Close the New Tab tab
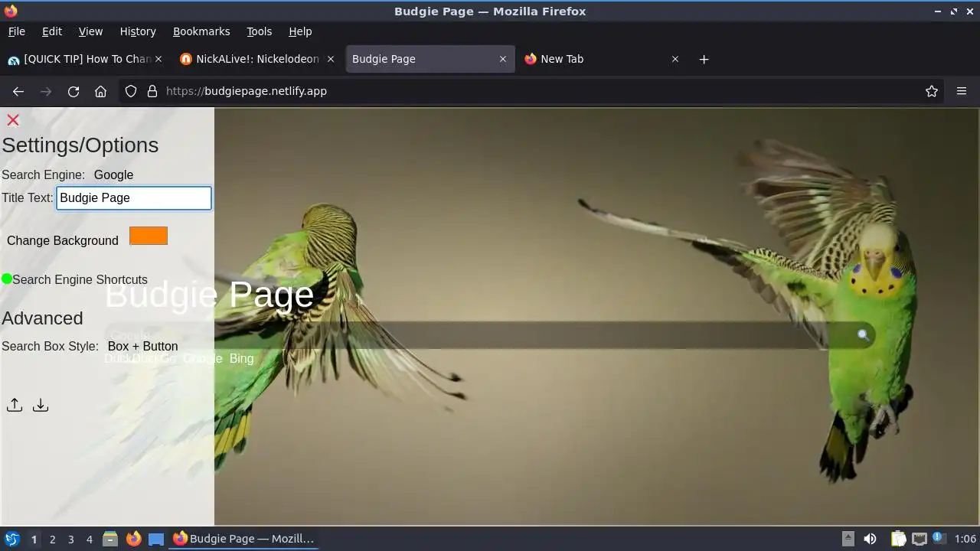This screenshot has width=980, height=551. coord(675,59)
